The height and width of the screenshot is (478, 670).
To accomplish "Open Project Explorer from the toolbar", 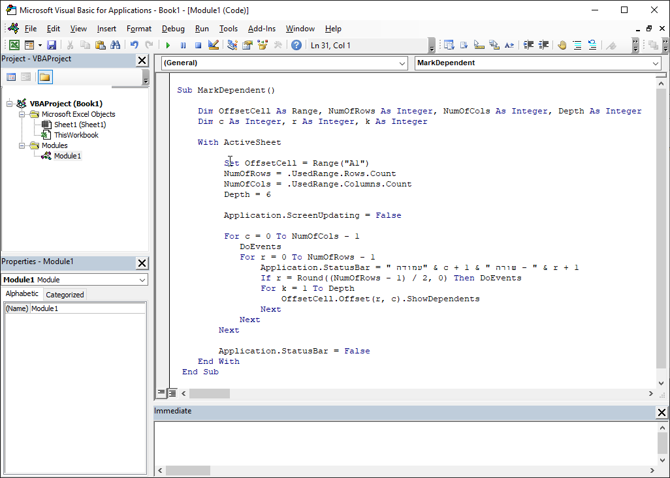I will tap(232, 45).
